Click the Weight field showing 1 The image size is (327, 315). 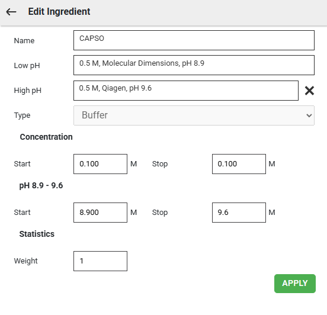pyautogui.click(x=100, y=261)
